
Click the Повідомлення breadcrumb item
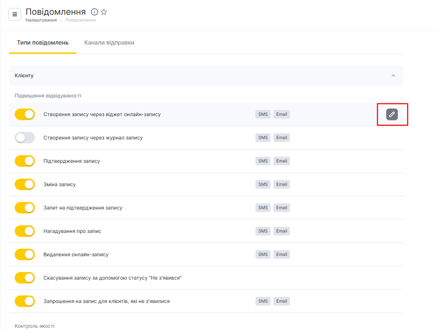pos(80,20)
